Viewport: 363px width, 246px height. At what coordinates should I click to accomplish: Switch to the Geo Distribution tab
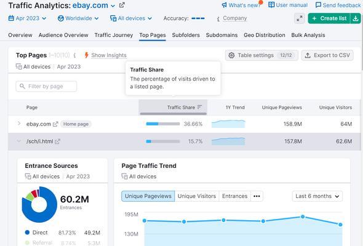tap(265, 35)
